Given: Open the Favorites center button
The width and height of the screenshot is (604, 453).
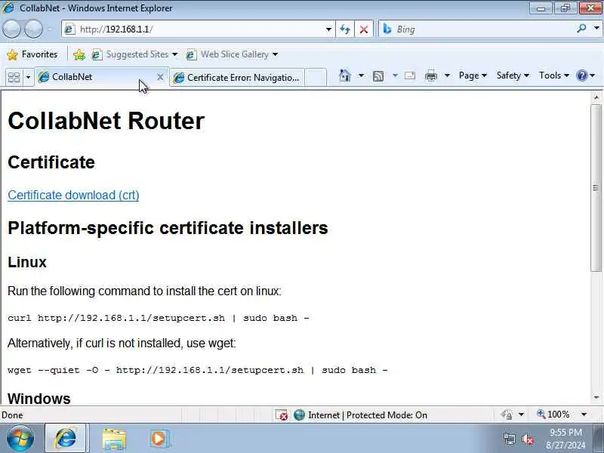Looking at the screenshot, I should (32, 54).
